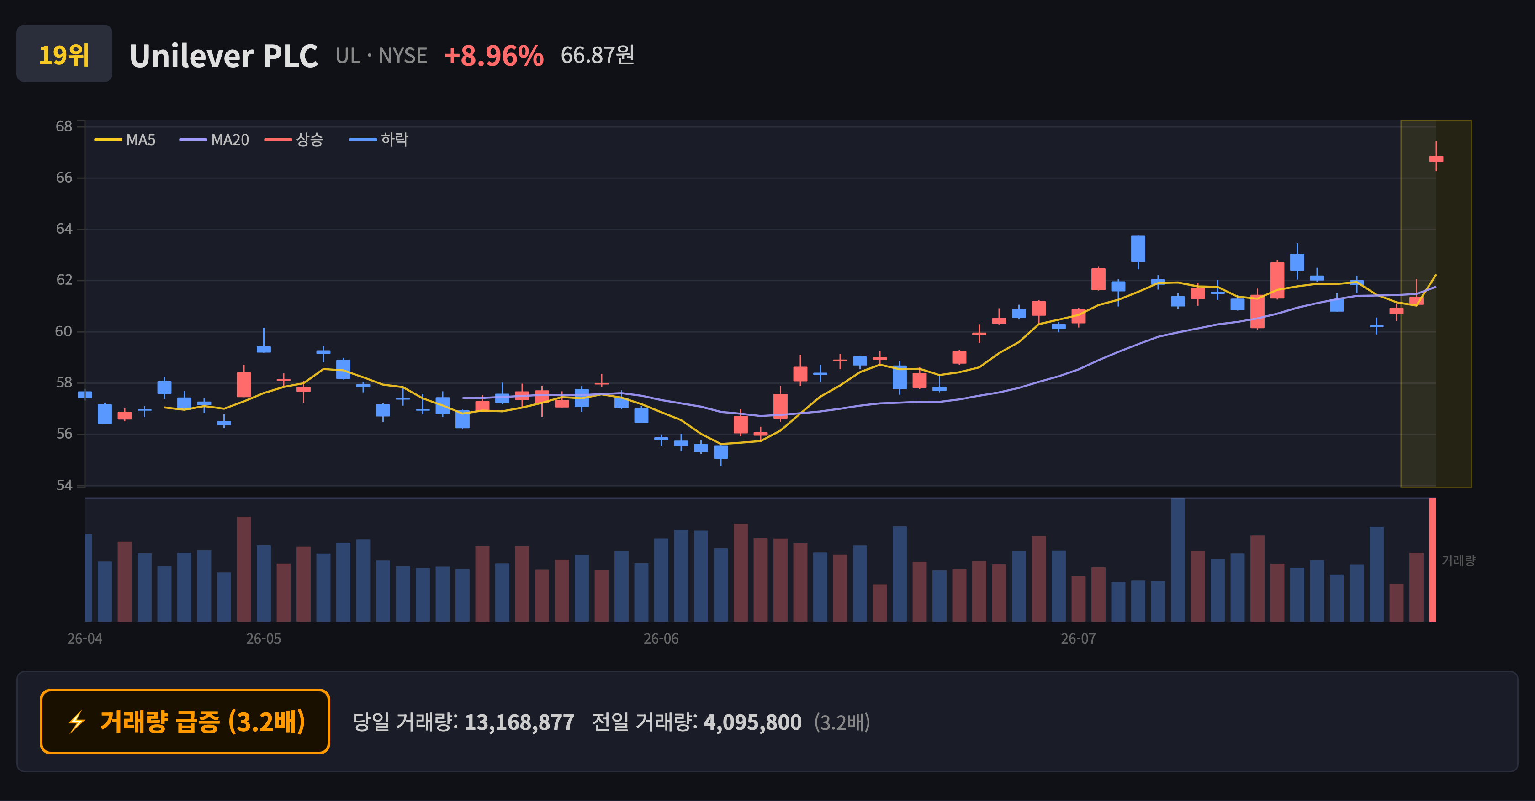1535x801 pixels.
Task: Click the 당일 거래량 value 13,168,877
Action: 519,722
